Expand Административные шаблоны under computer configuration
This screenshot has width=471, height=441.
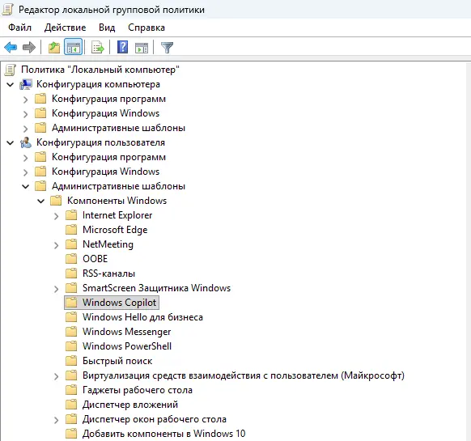tap(26, 129)
